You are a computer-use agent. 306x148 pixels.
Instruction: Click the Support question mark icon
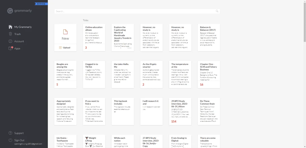(10, 133)
